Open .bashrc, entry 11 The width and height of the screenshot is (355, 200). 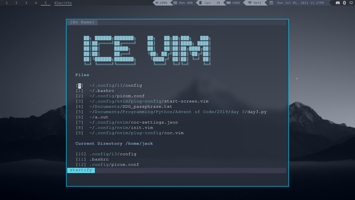click(99, 159)
